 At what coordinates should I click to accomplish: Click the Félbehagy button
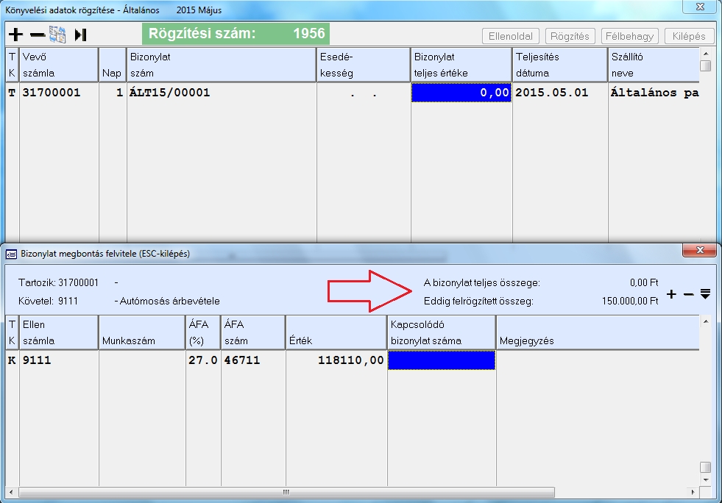pos(629,36)
